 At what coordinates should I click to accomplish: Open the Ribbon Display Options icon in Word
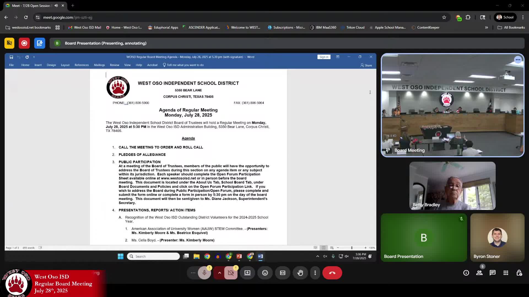pos(338,57)
